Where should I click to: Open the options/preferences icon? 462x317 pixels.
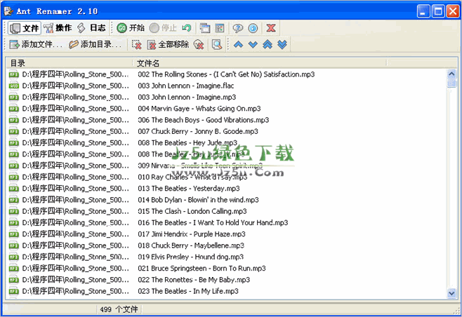click(x=220, y=28)
